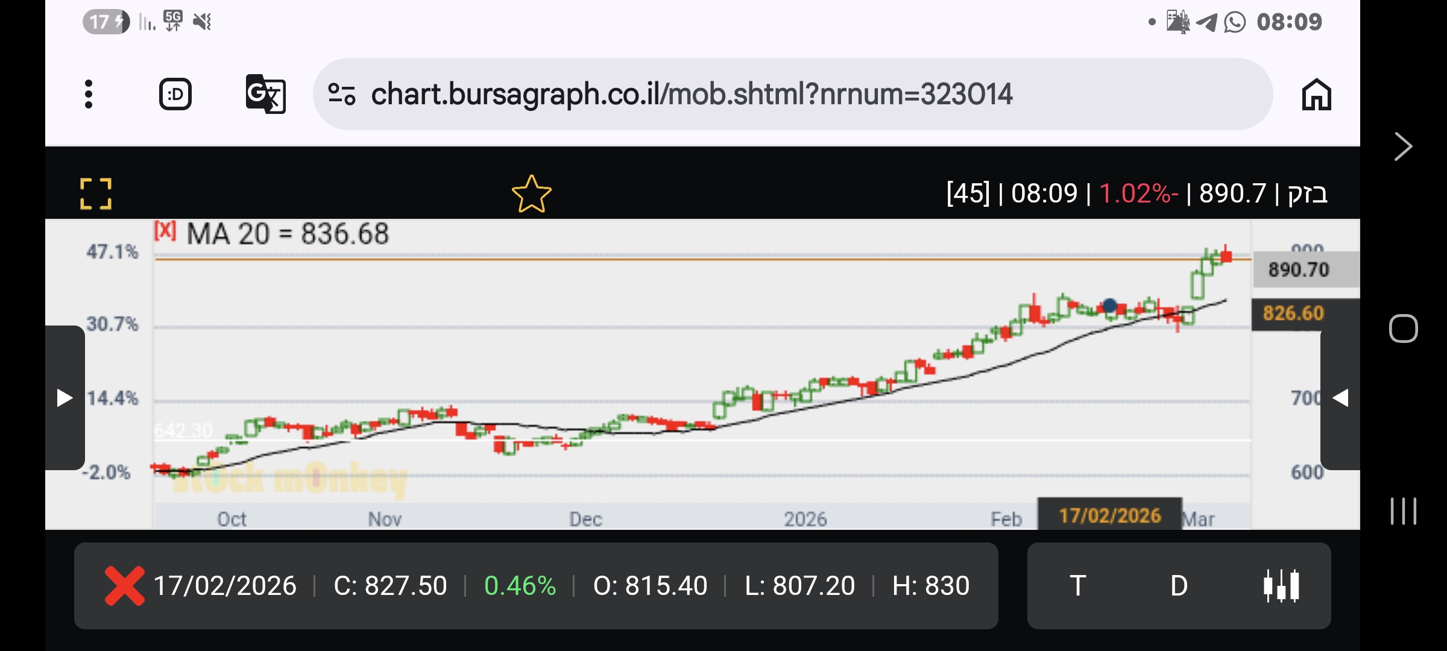1447x651 pixels.
Task: Open browser three-dot menu
Action: point(89,95)
